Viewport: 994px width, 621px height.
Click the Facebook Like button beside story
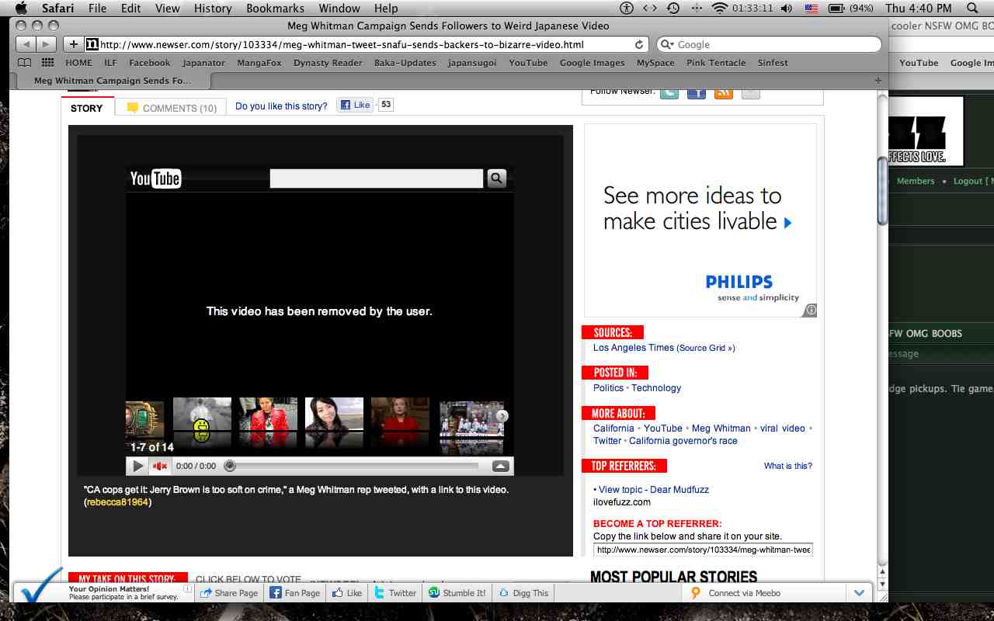point(355,105)
